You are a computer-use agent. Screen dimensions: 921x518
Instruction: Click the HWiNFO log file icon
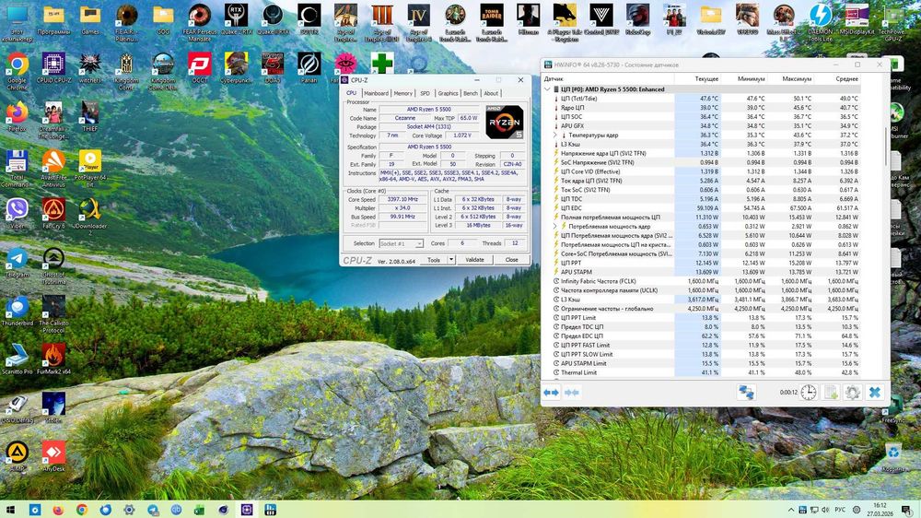point(831,393)
